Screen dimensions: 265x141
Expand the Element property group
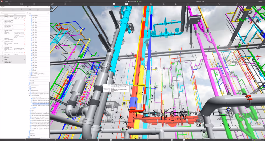coord(24,58)
